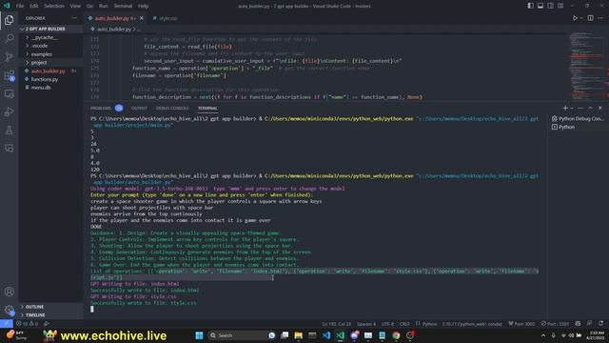This screenshot has height=343, width=609.
Task: Toggle the bottom panel visibility
Action: point(540,6)
